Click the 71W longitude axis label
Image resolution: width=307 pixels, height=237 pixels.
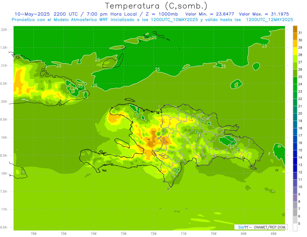(x=183, y=233)
